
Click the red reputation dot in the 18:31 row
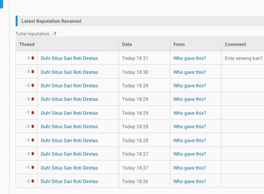pyautogui.click(x=33, y=58)
